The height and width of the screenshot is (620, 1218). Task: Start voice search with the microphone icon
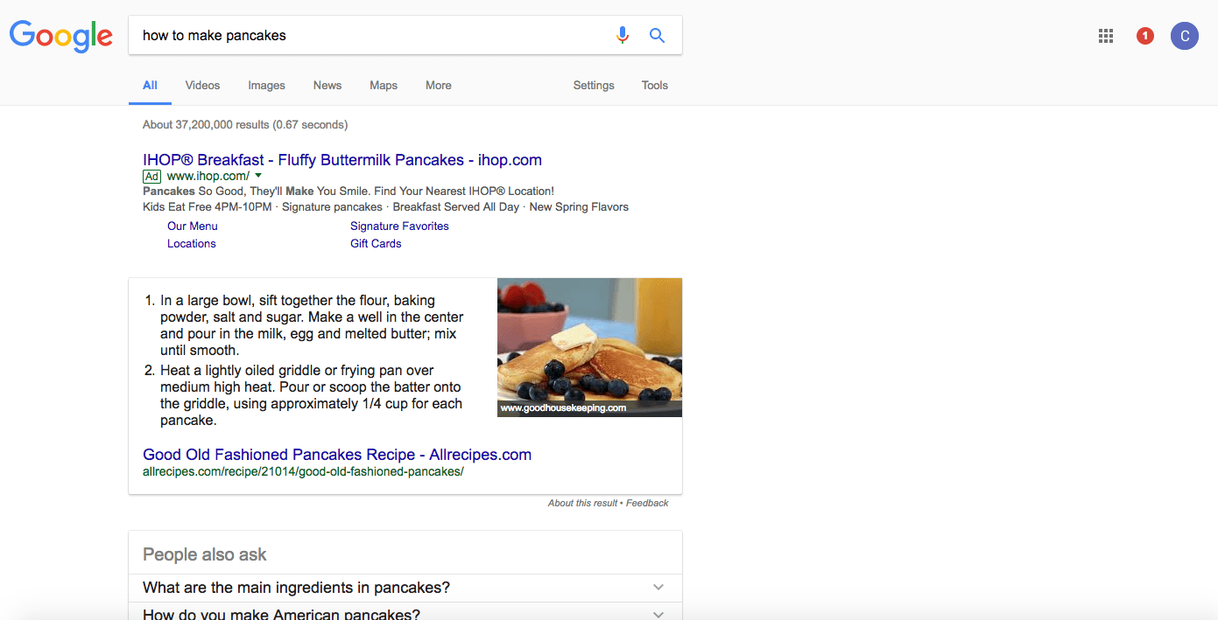pyautogui.click(x=623, y=36)
